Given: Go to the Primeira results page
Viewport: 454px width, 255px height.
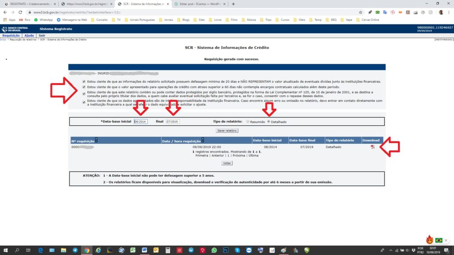Looking at the screenshot, I should (x=202, y=155).
